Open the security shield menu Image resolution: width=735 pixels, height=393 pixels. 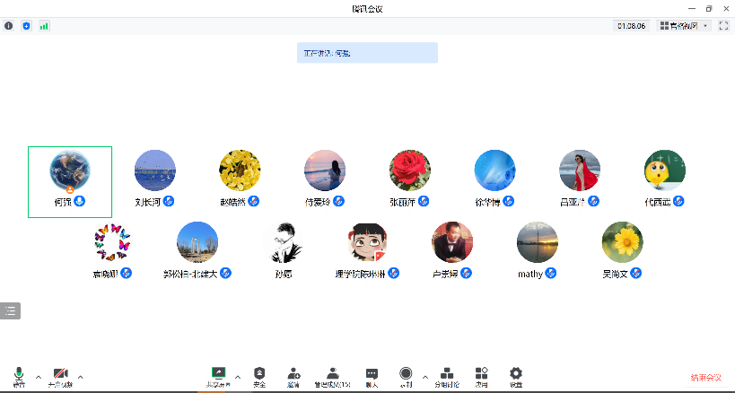[259, 375]
